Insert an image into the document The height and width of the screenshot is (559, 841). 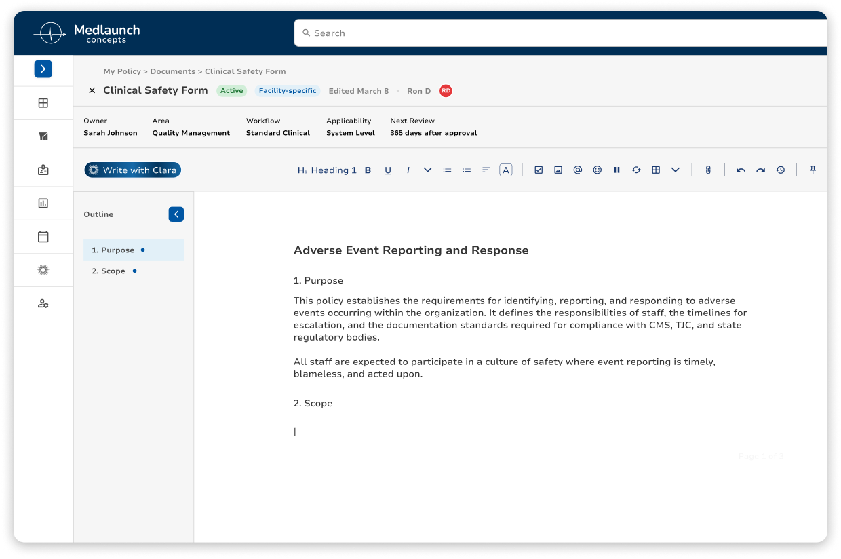[558, 170]
